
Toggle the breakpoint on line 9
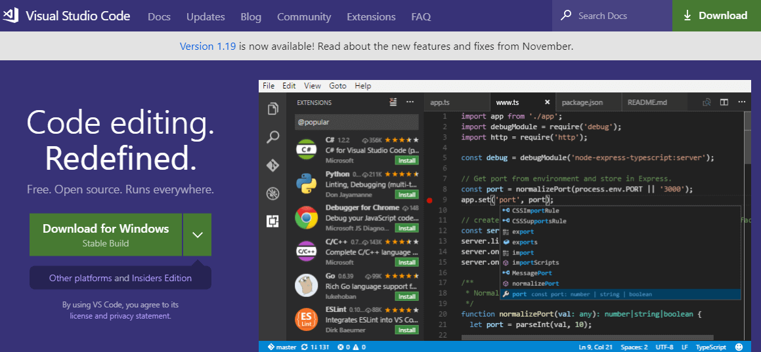pyautogui.click(x=429, y=200)
